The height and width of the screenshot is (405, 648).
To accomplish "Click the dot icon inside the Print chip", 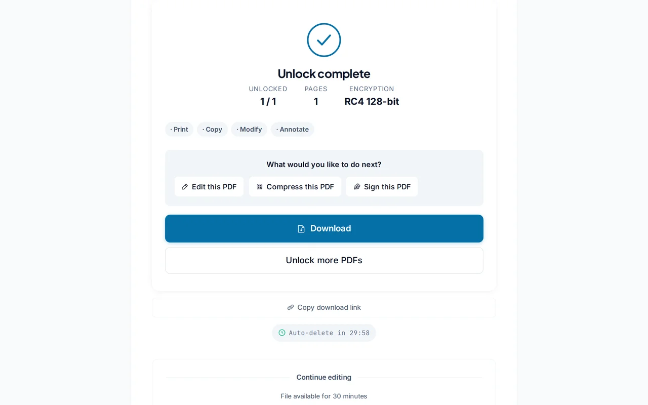I will (172, 129).
